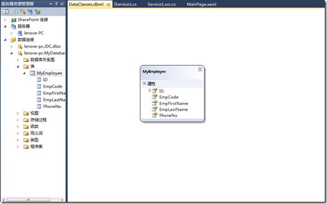Click the PhoneNo property icon in designer
Viewport: 327px width, 204px height.
tap(155, 115)
